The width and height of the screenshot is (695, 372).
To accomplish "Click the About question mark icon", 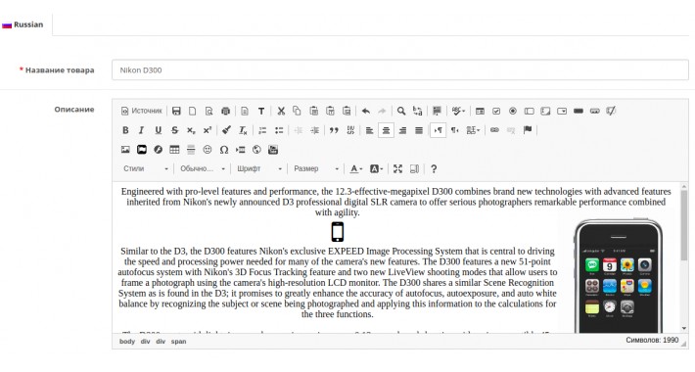I will click(434, 169).
